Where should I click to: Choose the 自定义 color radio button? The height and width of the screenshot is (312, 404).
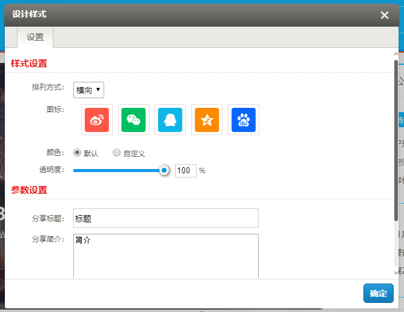116,153
